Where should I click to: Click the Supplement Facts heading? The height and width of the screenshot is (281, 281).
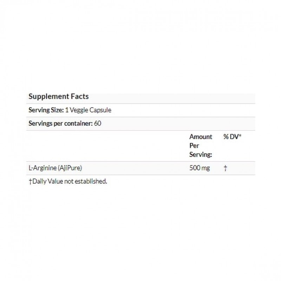pyautogui.click(x=58, y=96)
